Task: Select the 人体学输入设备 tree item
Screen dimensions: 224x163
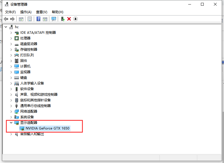Action: pos(32,83)
